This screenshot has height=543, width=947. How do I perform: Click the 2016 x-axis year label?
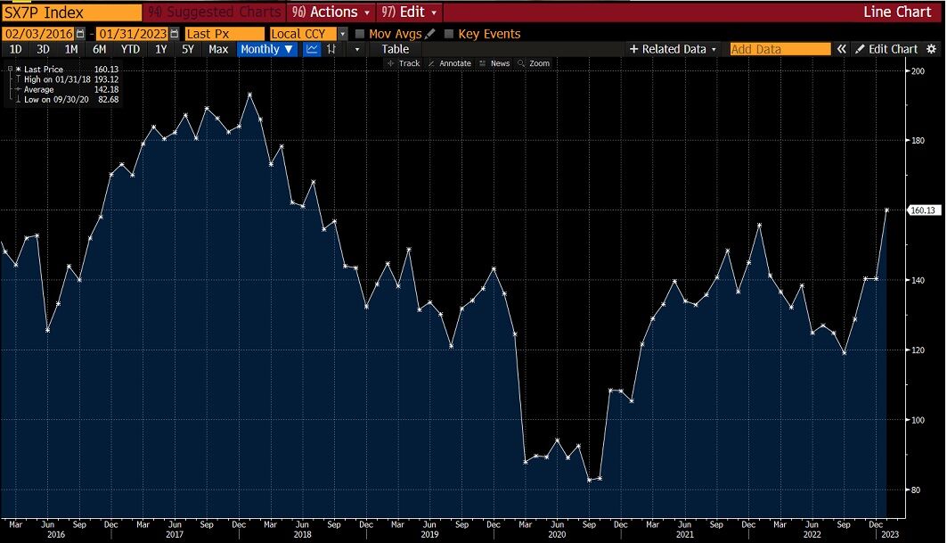point(55,535)
